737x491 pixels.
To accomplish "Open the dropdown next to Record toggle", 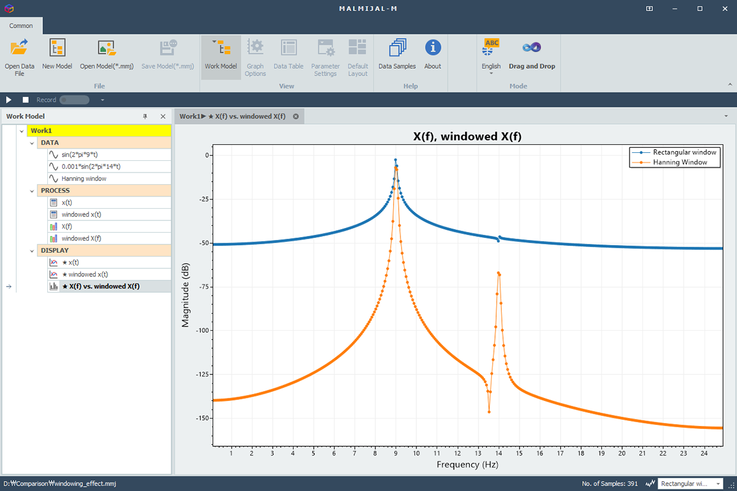I will [x=103, y=100].
